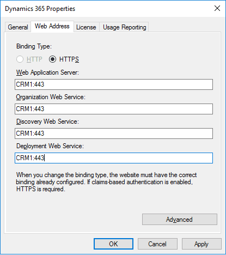226x255 pixels.
Task: Select the HTTP binding type radio button
Action: pos(20,59)
